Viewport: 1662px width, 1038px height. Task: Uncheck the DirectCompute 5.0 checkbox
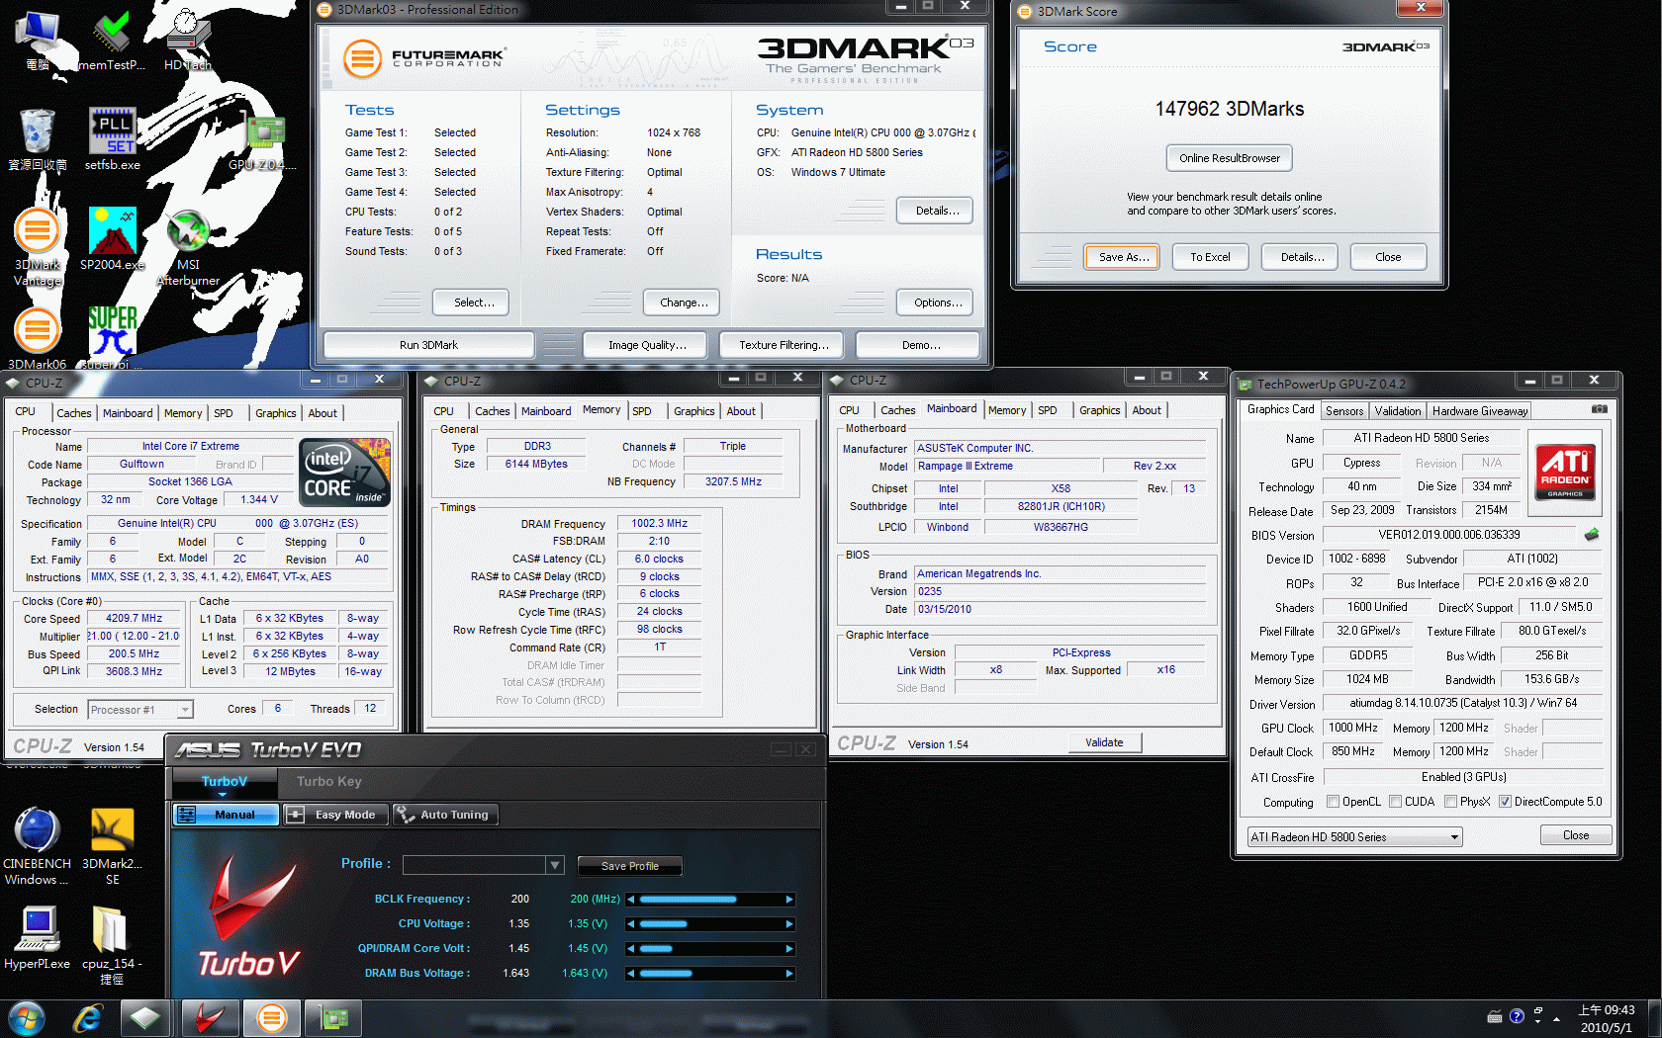pyautogui.click(x=1505, y=802)
